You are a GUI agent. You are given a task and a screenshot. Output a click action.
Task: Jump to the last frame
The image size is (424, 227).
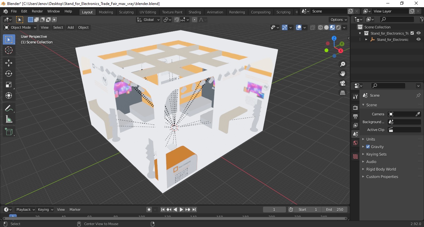tap(194, 210)
